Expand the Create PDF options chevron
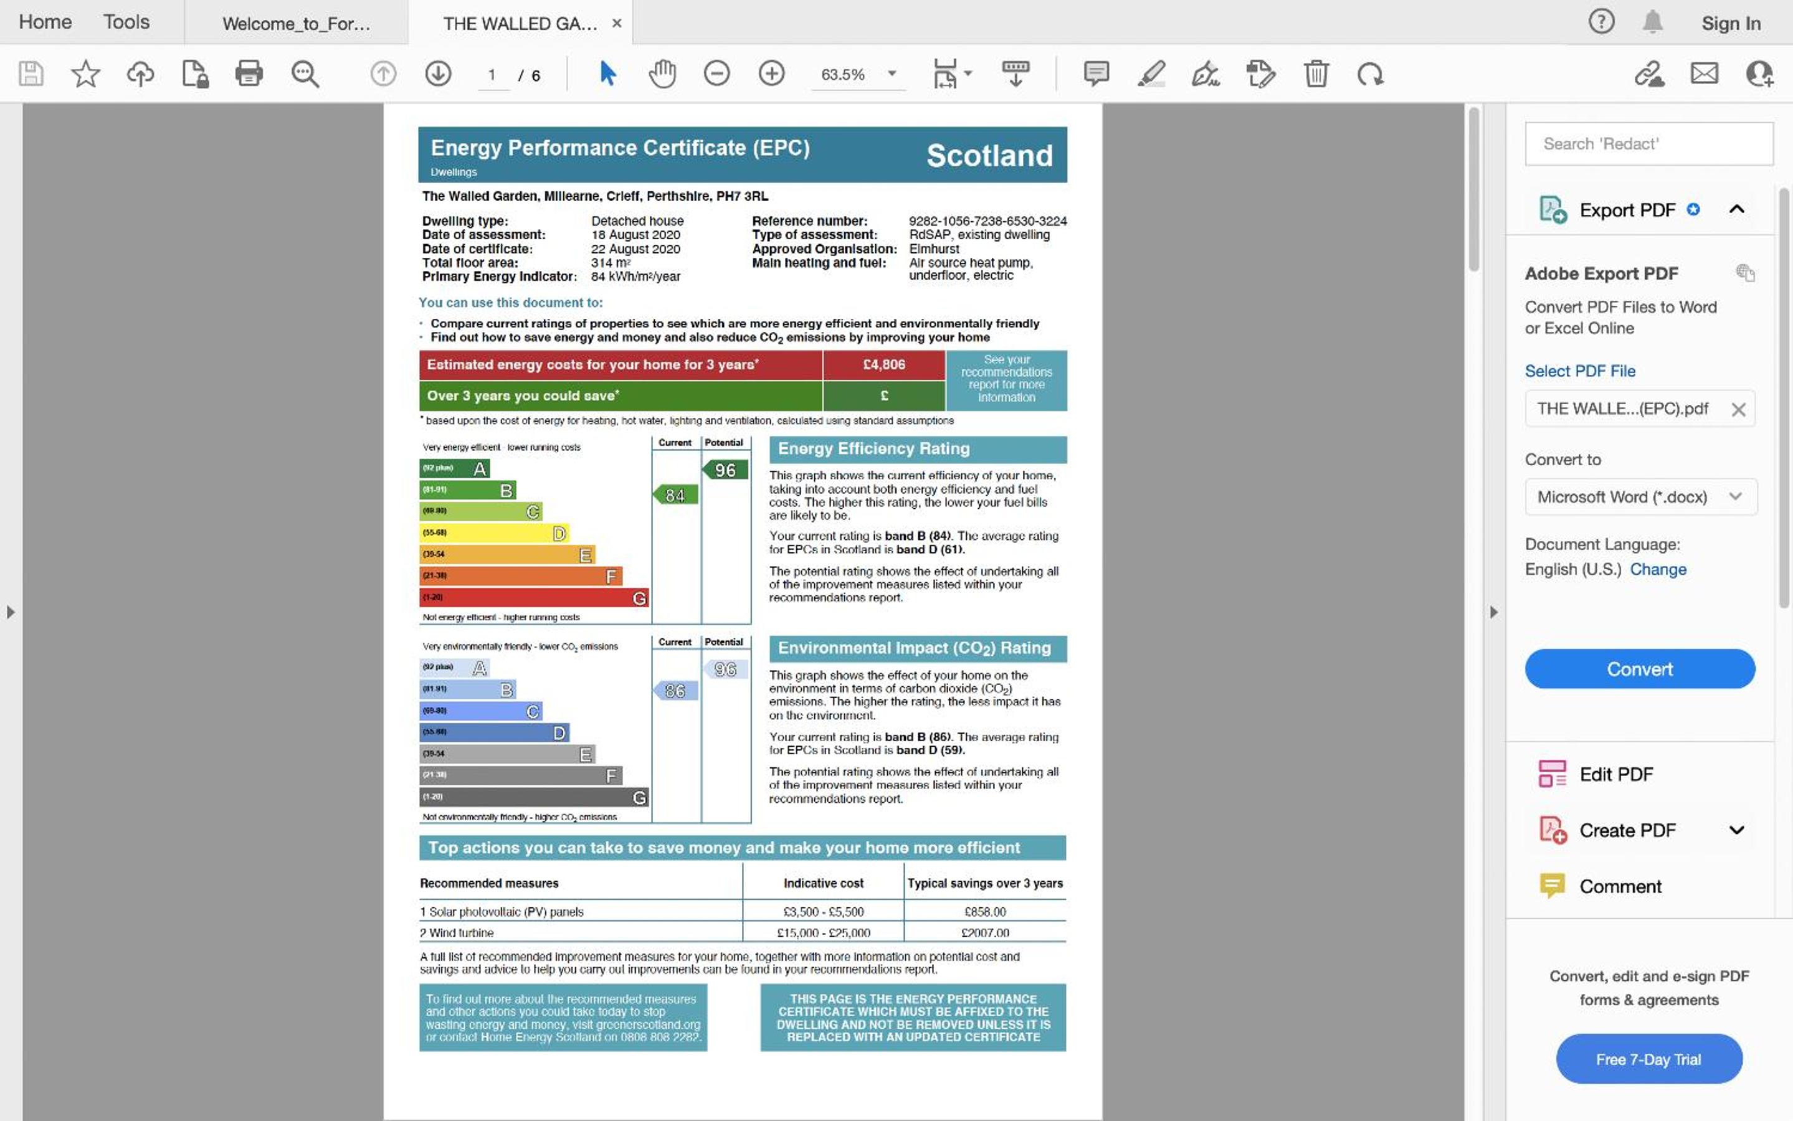This screenshot has width=1793, height=1121. point(1737,830)
